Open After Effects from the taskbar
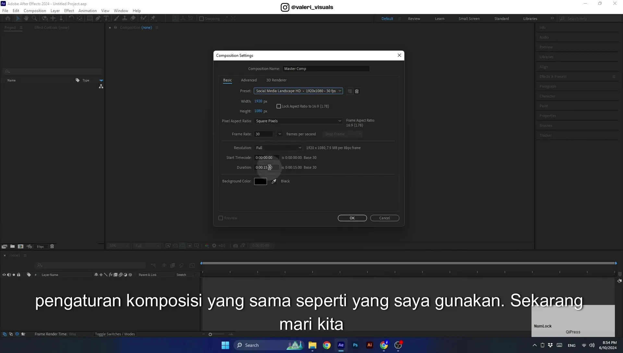Screen dimensions: 623x353 click(x=341, y=345)
